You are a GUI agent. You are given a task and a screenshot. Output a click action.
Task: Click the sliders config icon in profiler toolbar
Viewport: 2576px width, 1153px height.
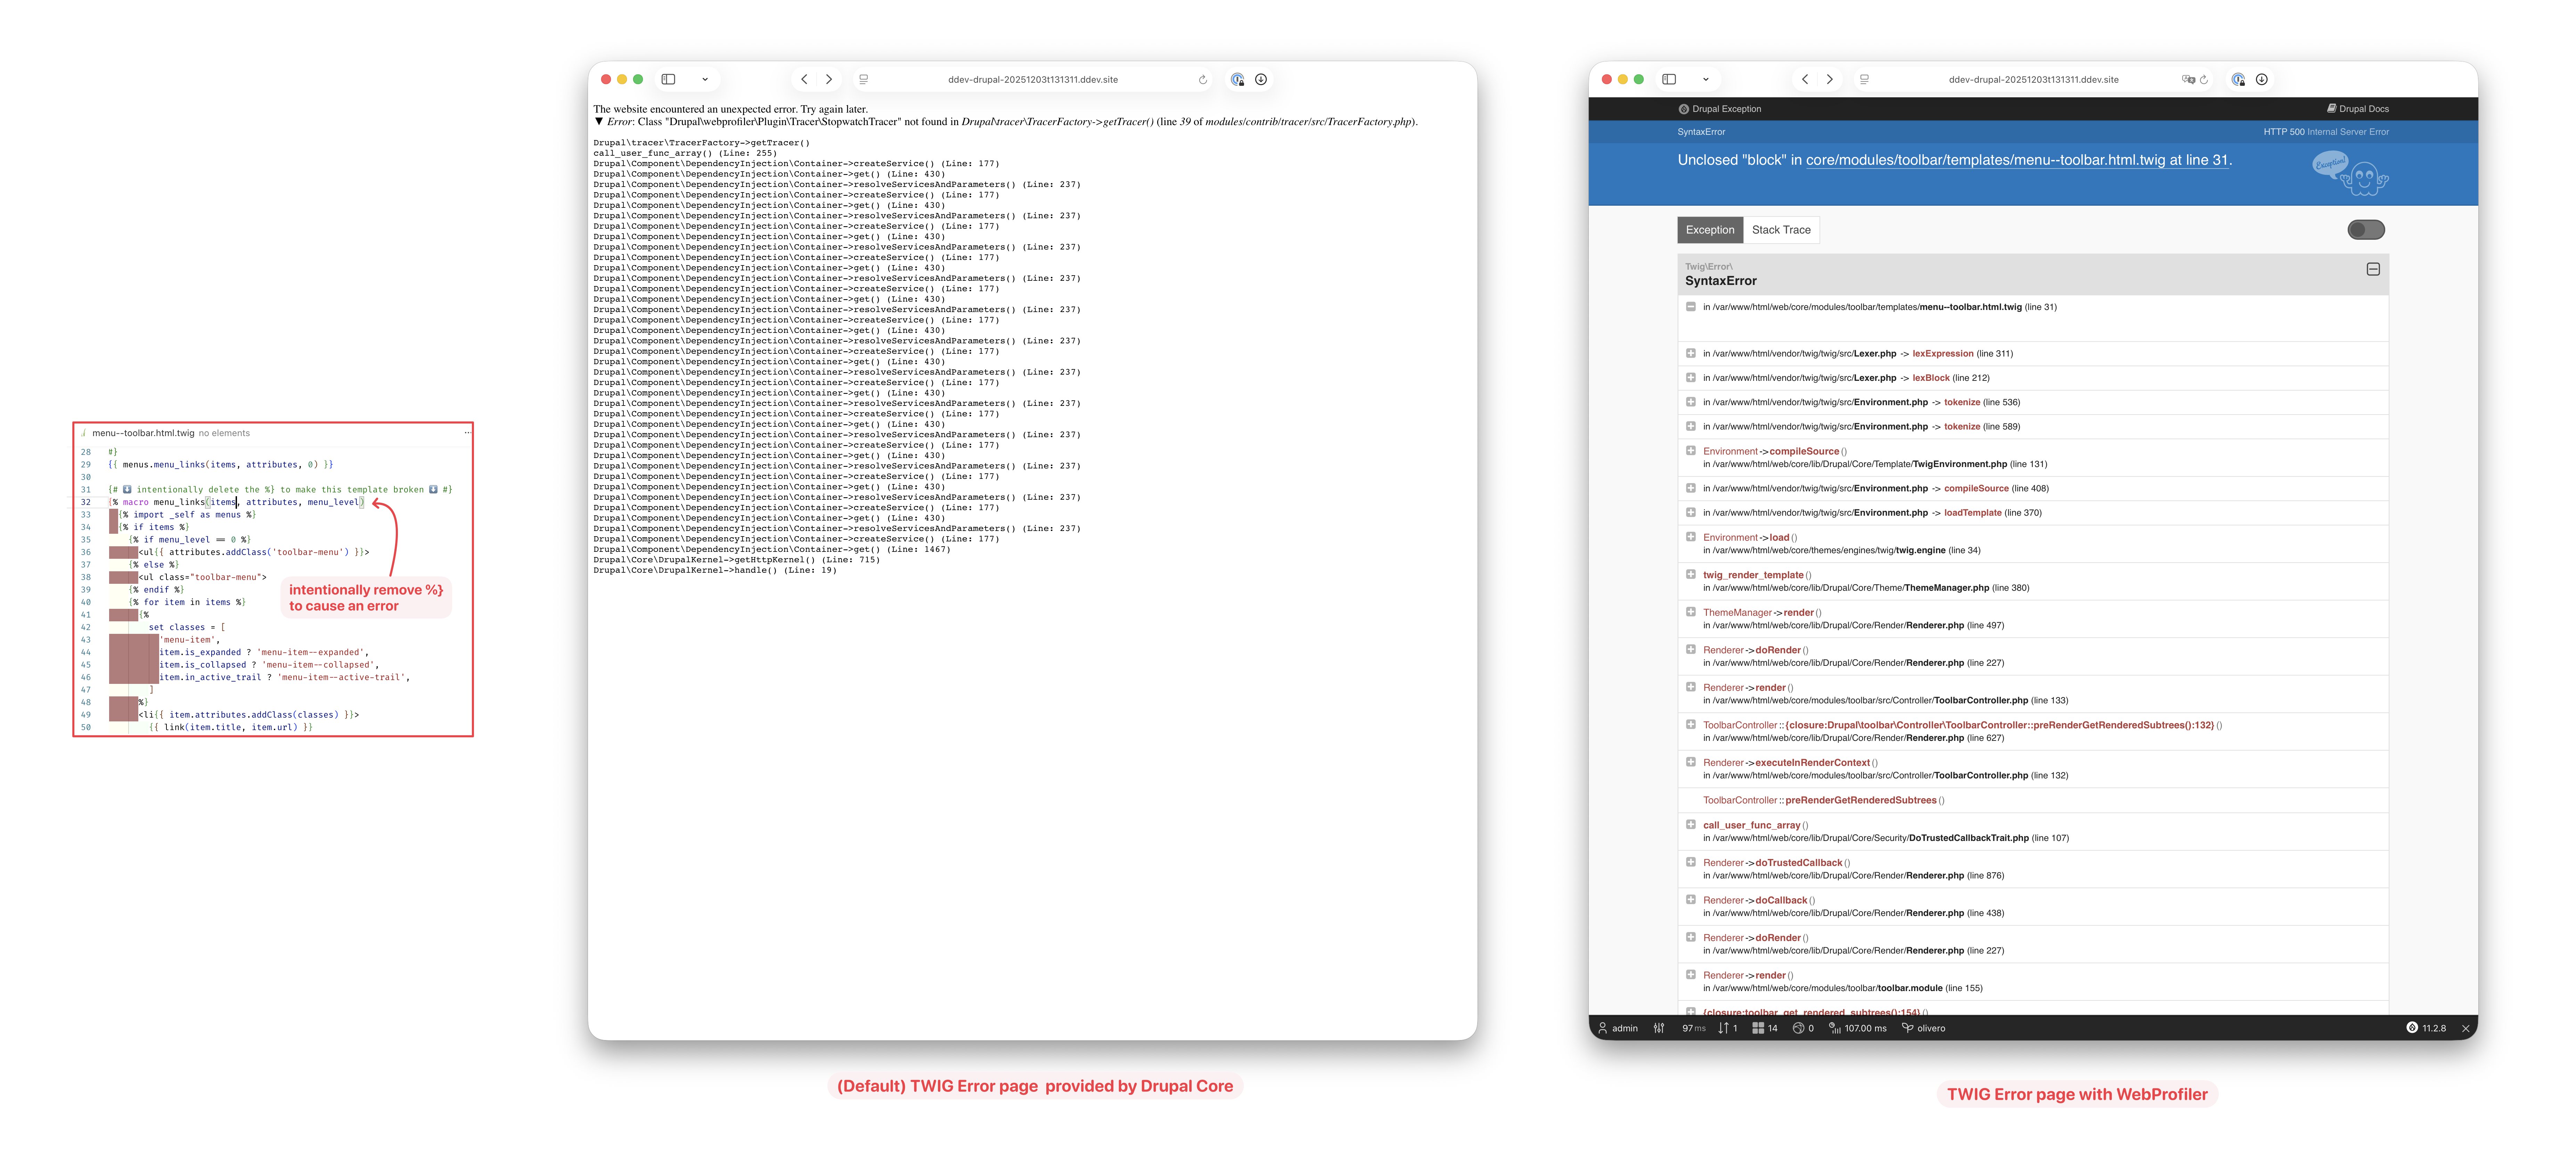click(x=1659, y=1028)
